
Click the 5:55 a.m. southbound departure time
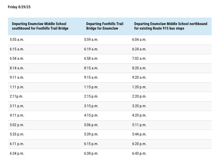17,39
